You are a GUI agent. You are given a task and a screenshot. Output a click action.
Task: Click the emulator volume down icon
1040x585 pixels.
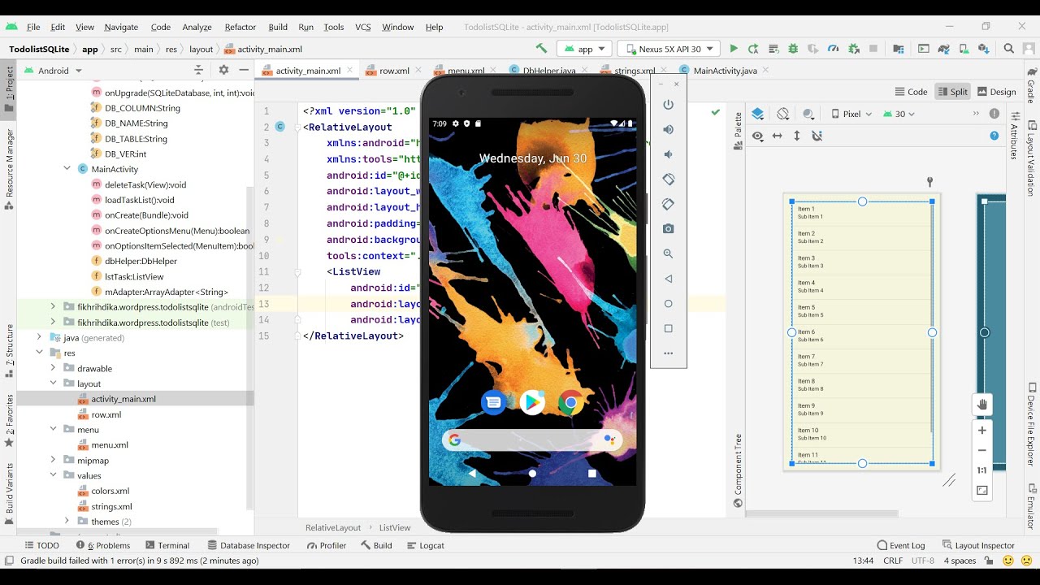[x=669, y=154]
